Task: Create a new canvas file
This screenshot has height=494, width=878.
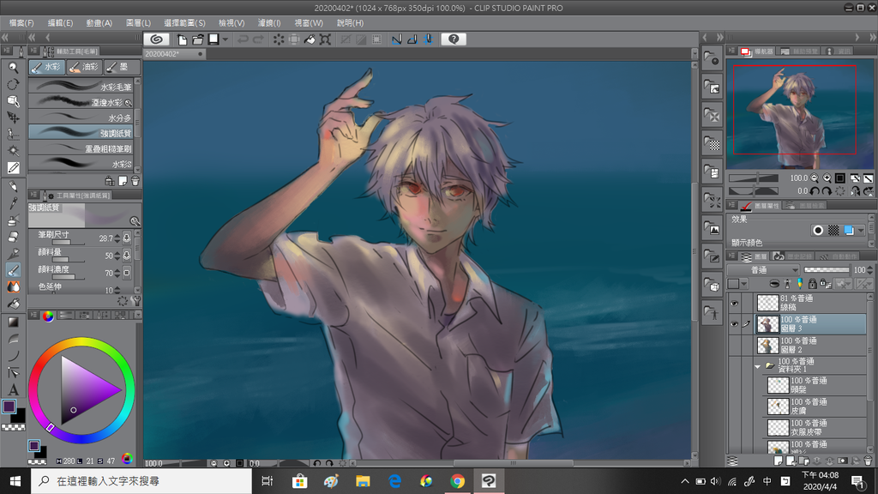Action: [x=183, y=39]
